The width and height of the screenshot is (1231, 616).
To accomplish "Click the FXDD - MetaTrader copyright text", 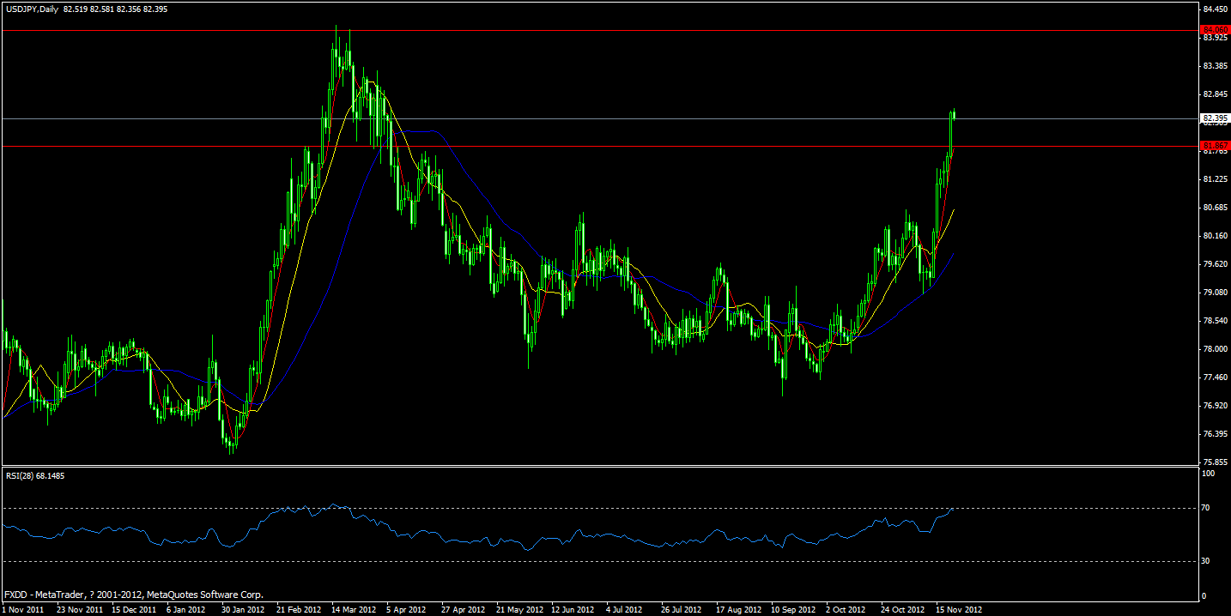I will pyautogui.click(x=133, y=594).
